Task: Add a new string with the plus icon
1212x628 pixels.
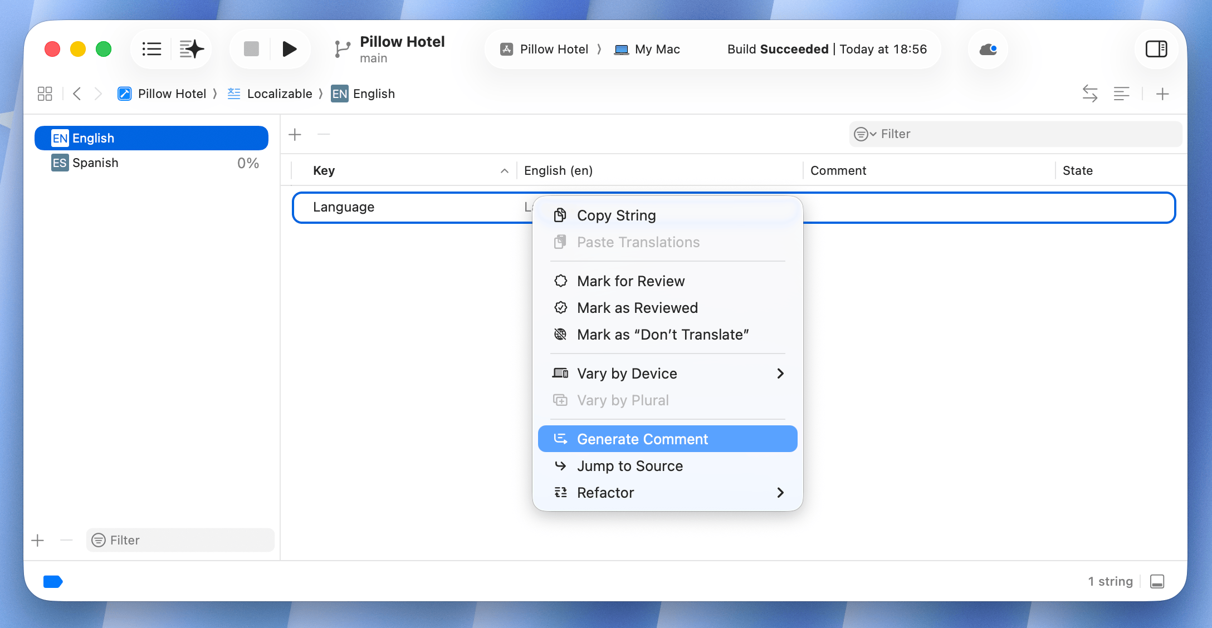Action: tap(295, 134)
